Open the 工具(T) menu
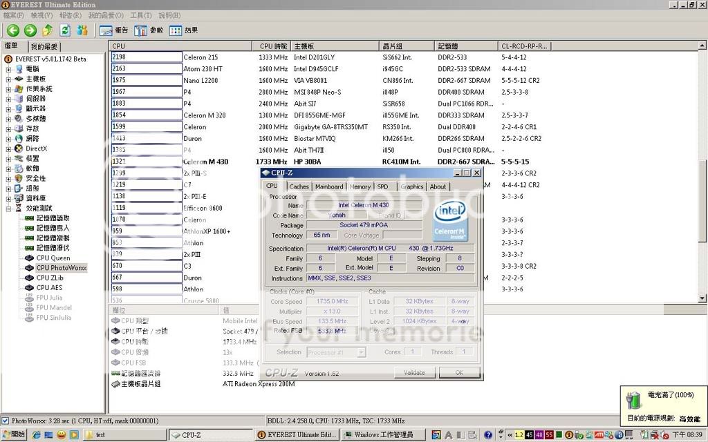 (x=141, y=15)
